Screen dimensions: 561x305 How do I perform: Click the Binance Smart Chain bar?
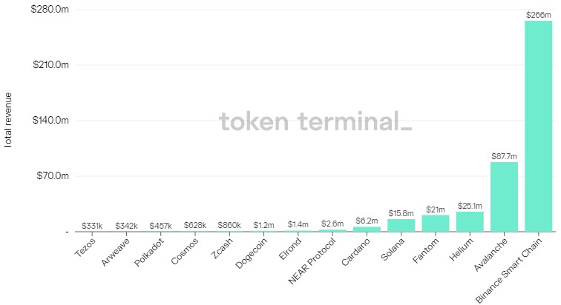pyautogui.click(x=538, y=126)
